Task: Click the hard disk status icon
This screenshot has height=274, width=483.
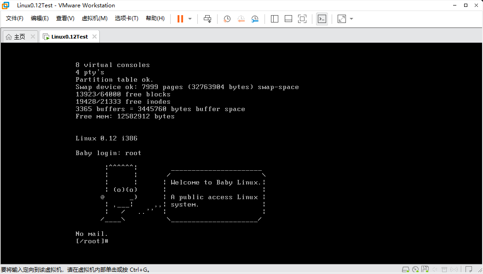Action: (406, 269)
